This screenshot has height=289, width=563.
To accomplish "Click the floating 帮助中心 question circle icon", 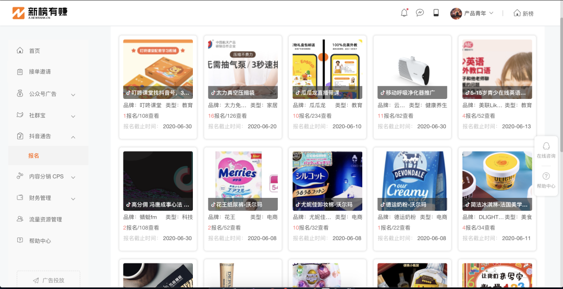I will pos(546,175).
